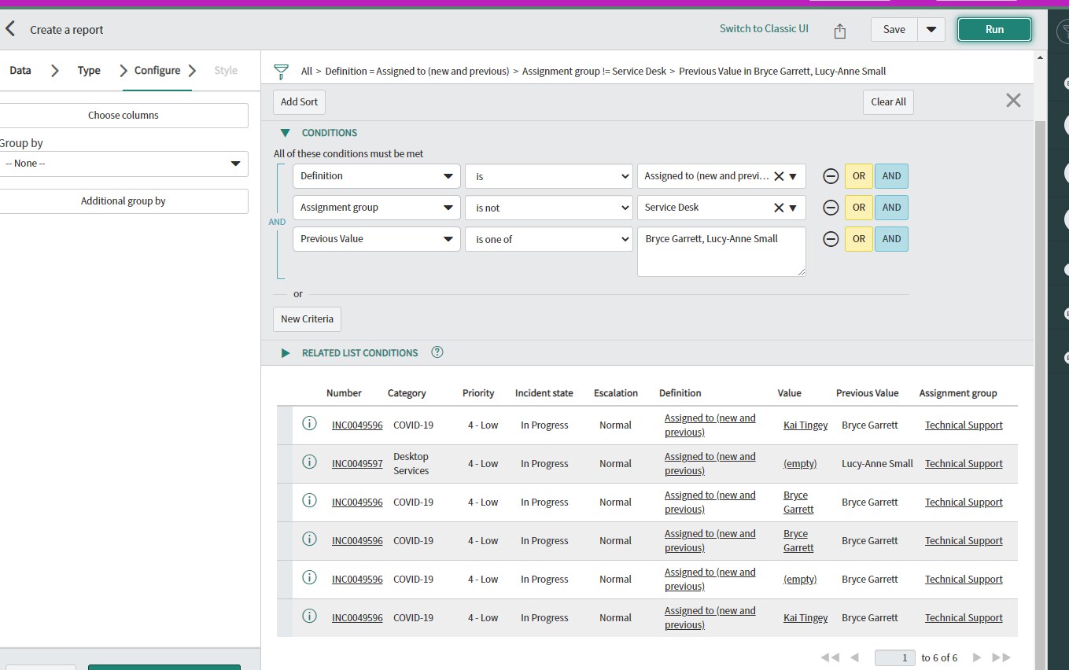Open the Group by dropdown
This screenshot has height=670, width=1069.
point(123,164)
